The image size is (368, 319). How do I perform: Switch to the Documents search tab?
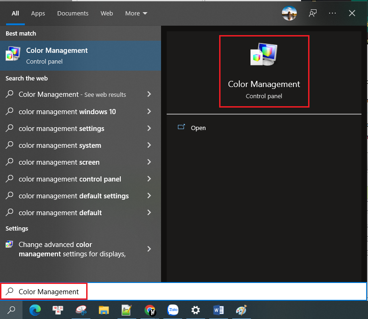click(73, 14)
